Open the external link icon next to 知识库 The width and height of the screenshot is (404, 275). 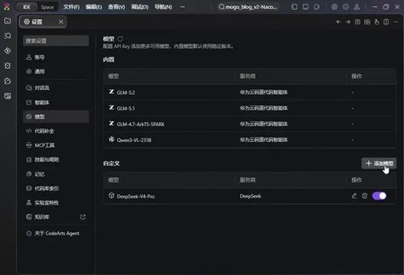(83, 217)
